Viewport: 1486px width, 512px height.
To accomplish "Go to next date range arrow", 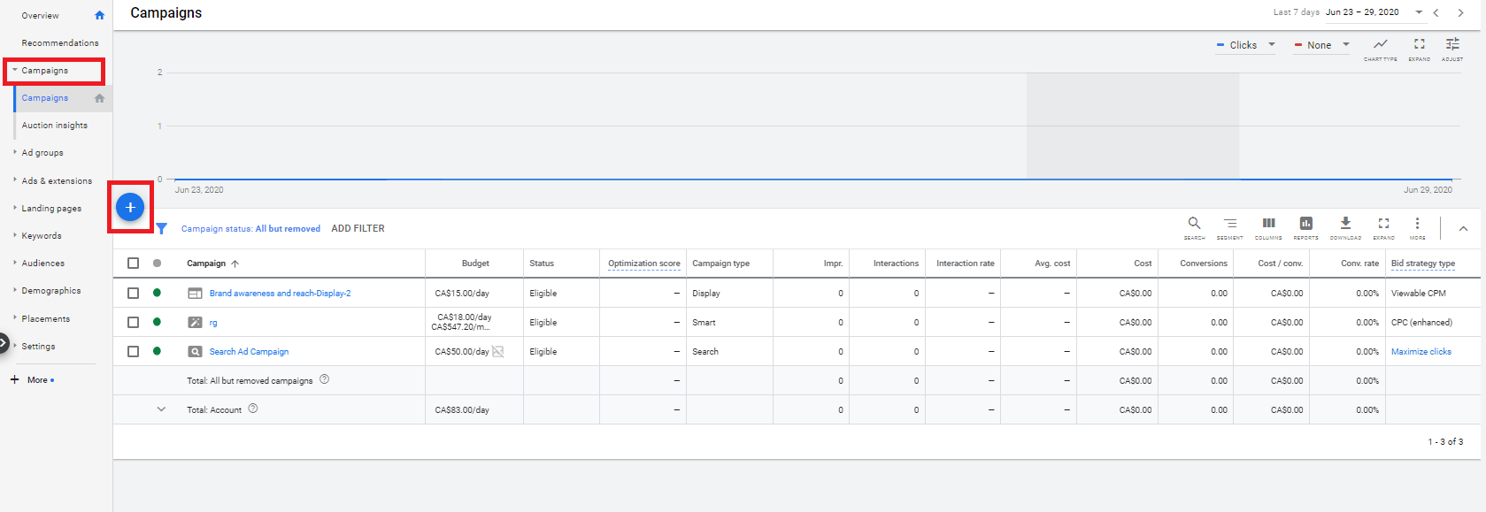I will coord(1460,12).
